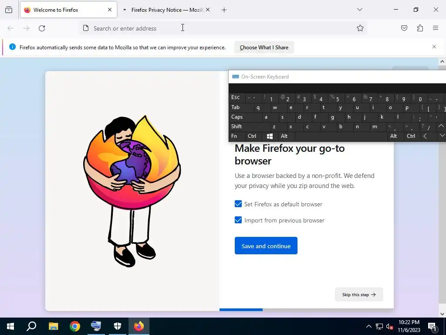The height and width of the screenshot is (335, 446).
Task: Bookmark this page with the star icon
Action: [x=360, y=28]
